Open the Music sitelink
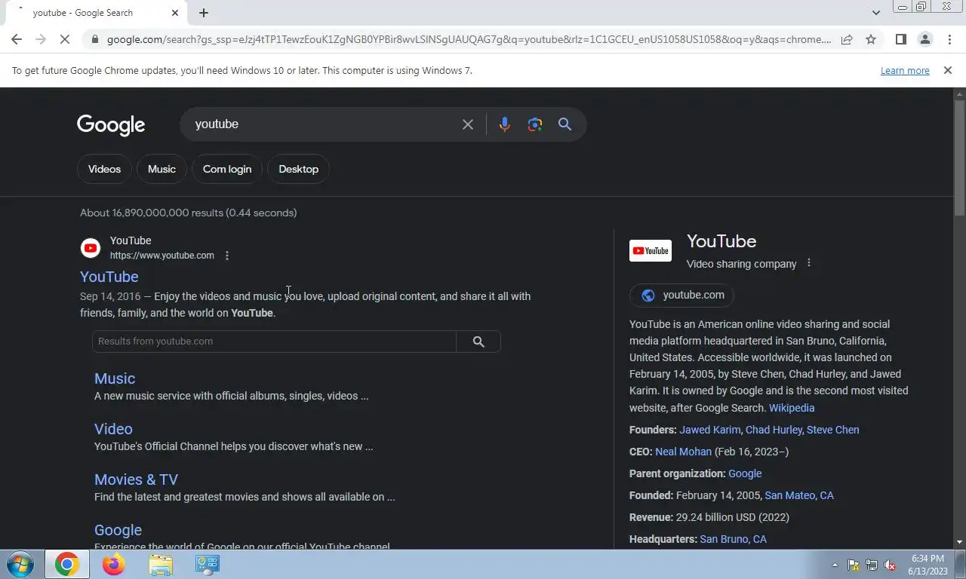 [115, 378]
